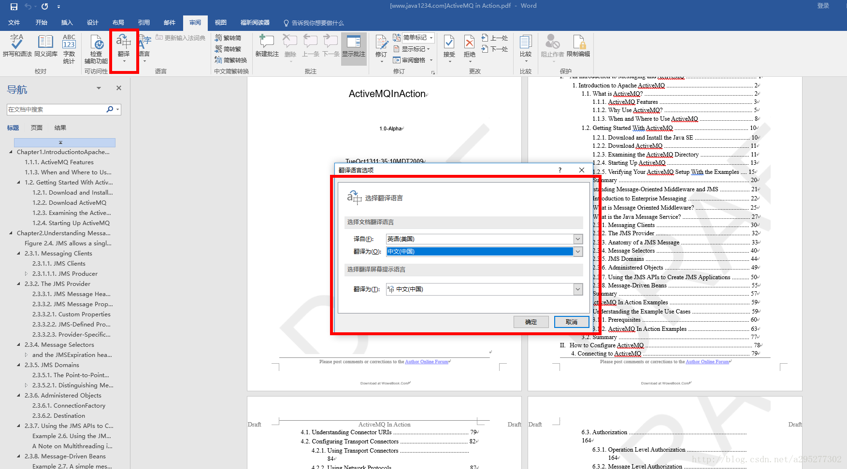Image resolution: width=847 pixels, height=469 pixels.
Task: Collapse 1.2 Getting Started tree node
Action: click(19, 182)
